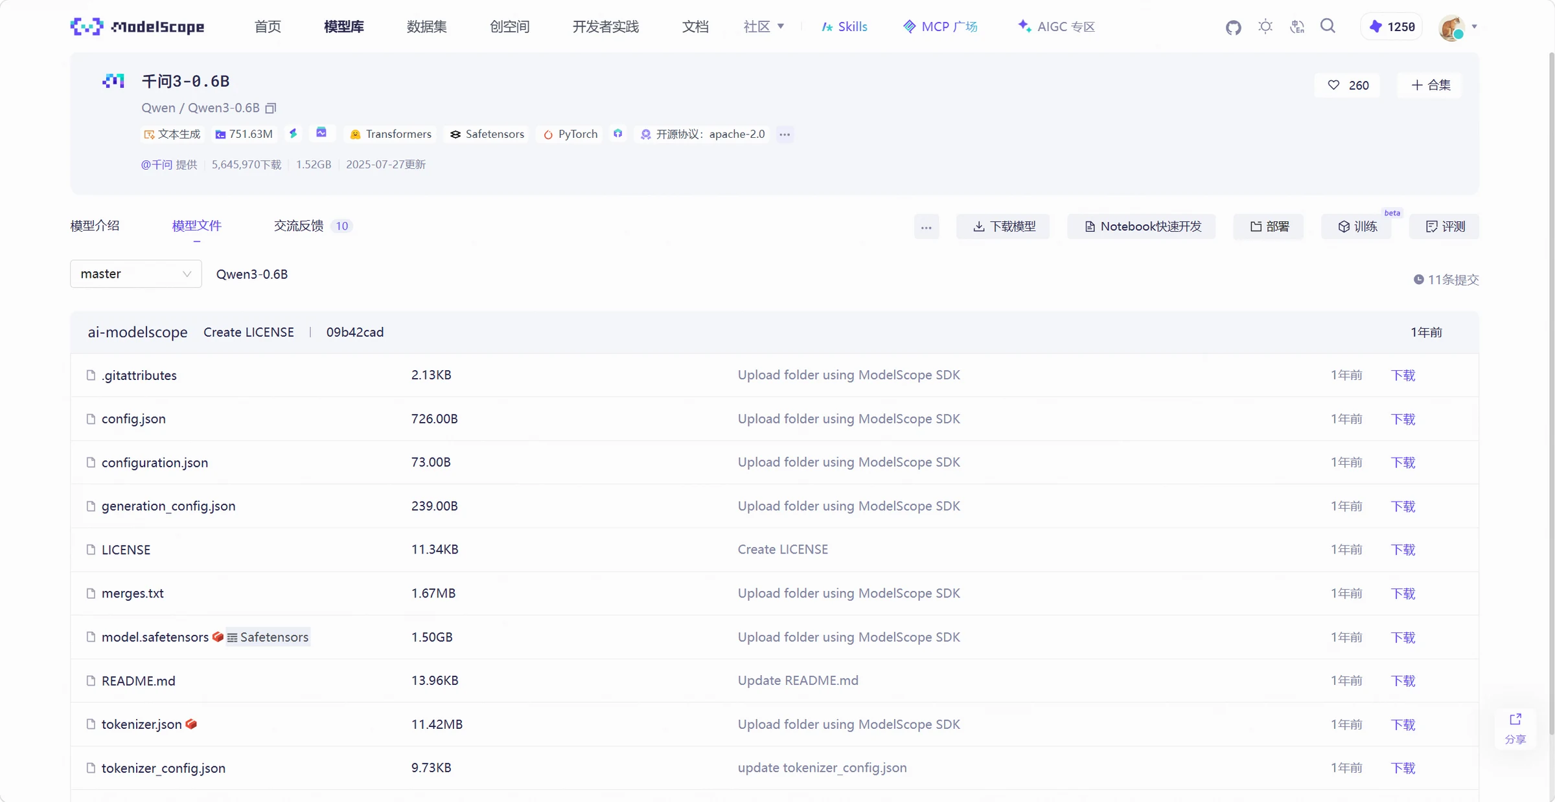Select the 模型文件 tab

pos(197,226)
